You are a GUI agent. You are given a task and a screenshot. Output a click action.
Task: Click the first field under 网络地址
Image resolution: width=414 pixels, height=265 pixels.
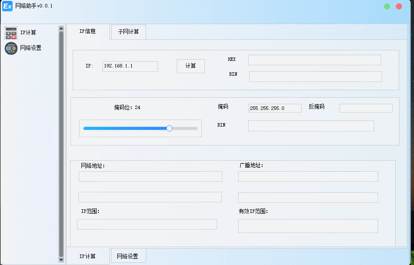pyautogui.click(x=150, y=177)
